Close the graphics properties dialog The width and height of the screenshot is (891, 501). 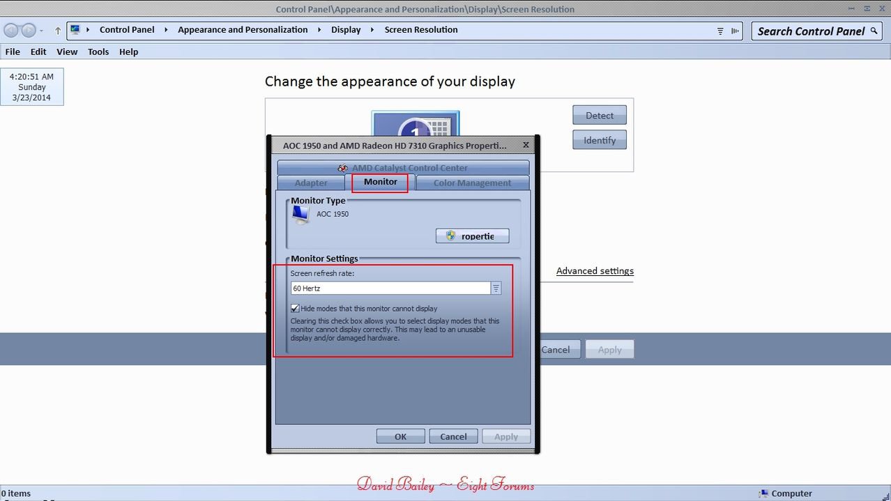coord(526,145)
